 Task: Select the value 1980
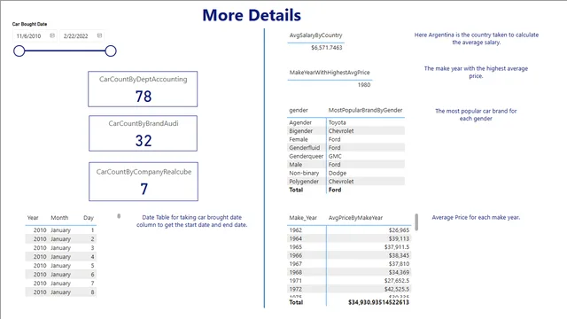point(364,85)
